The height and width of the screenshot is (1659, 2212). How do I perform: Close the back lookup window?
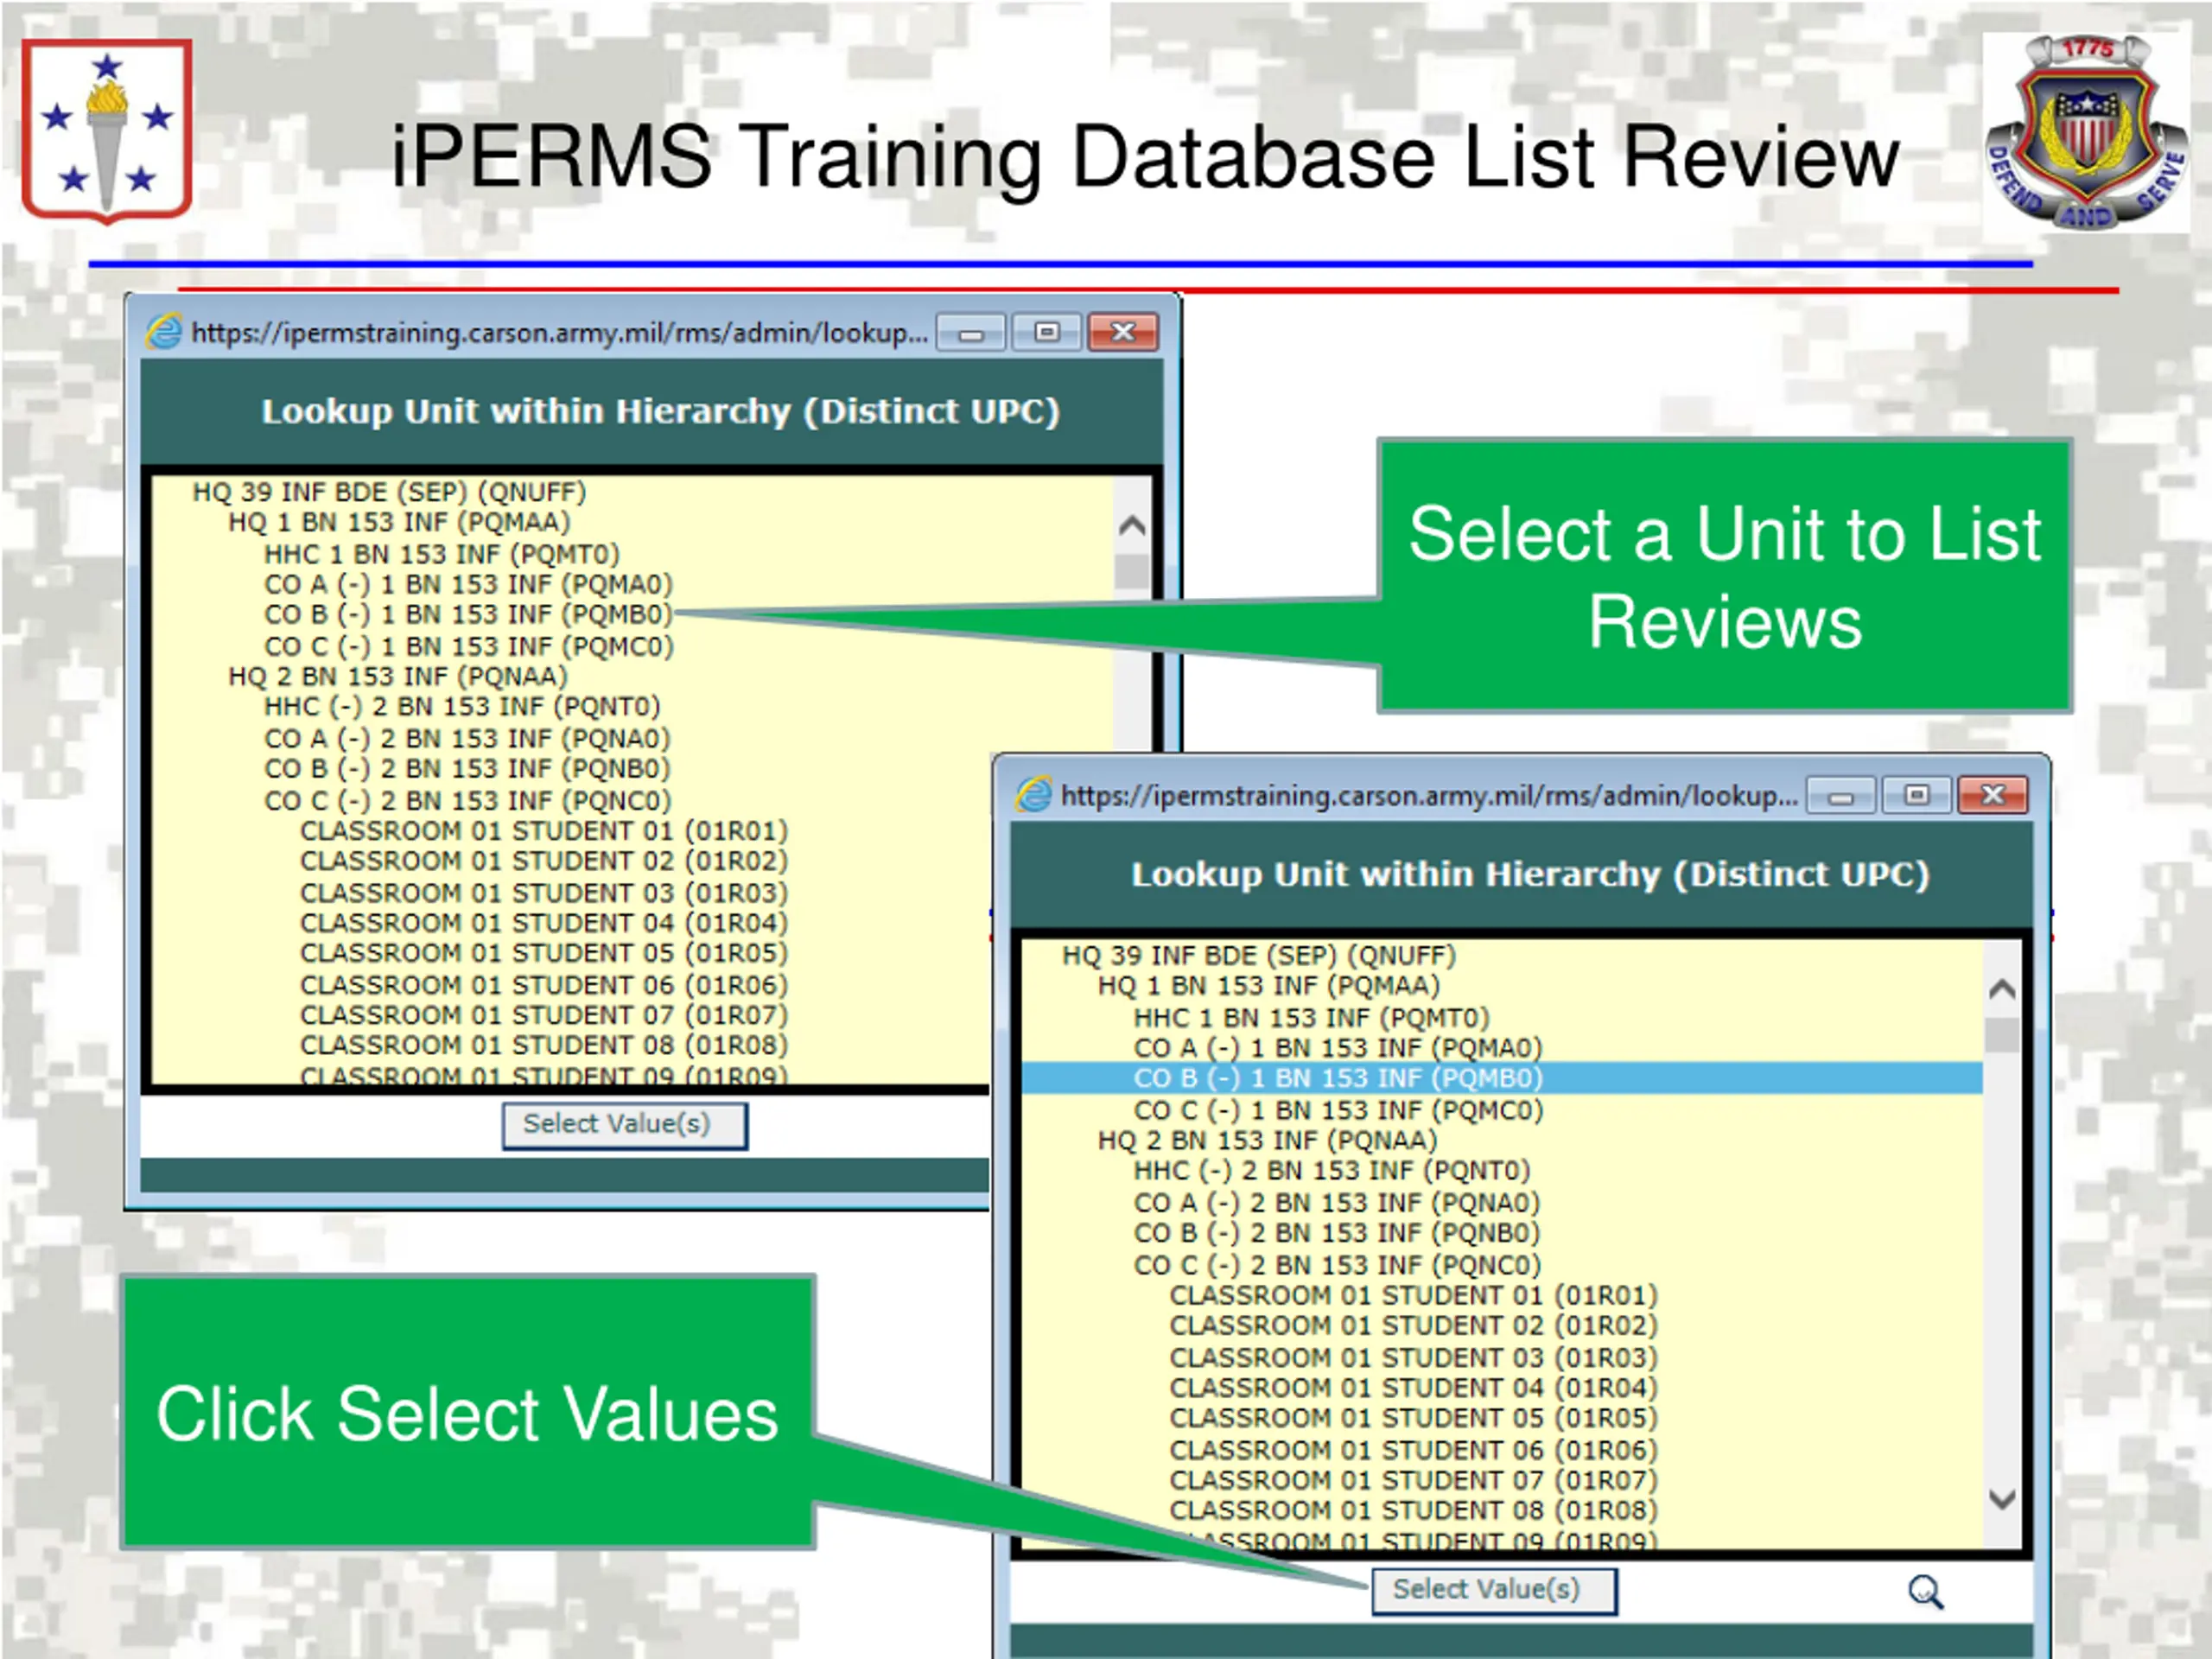[1122, 332]
